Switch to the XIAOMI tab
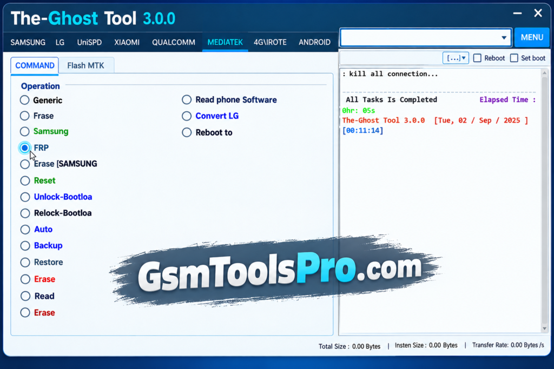554x369 pixels. (x=127, y=42)
